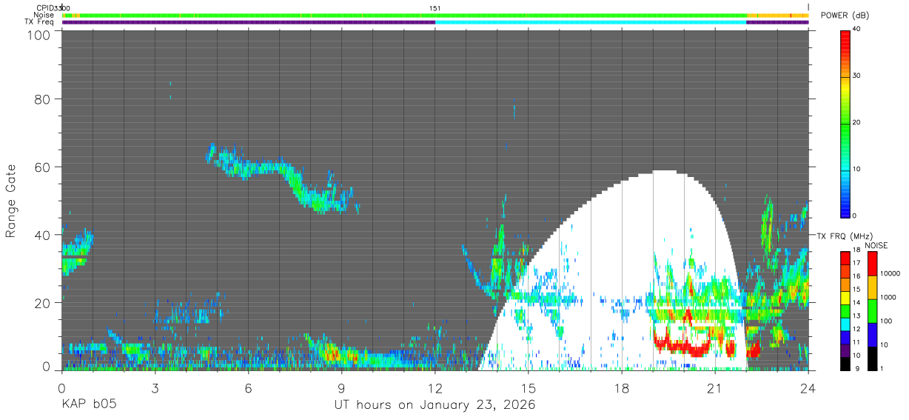Viewport: 909px width, 420px height.
Task: Click the power colorbar gradient strip
Action: point(845,123)
